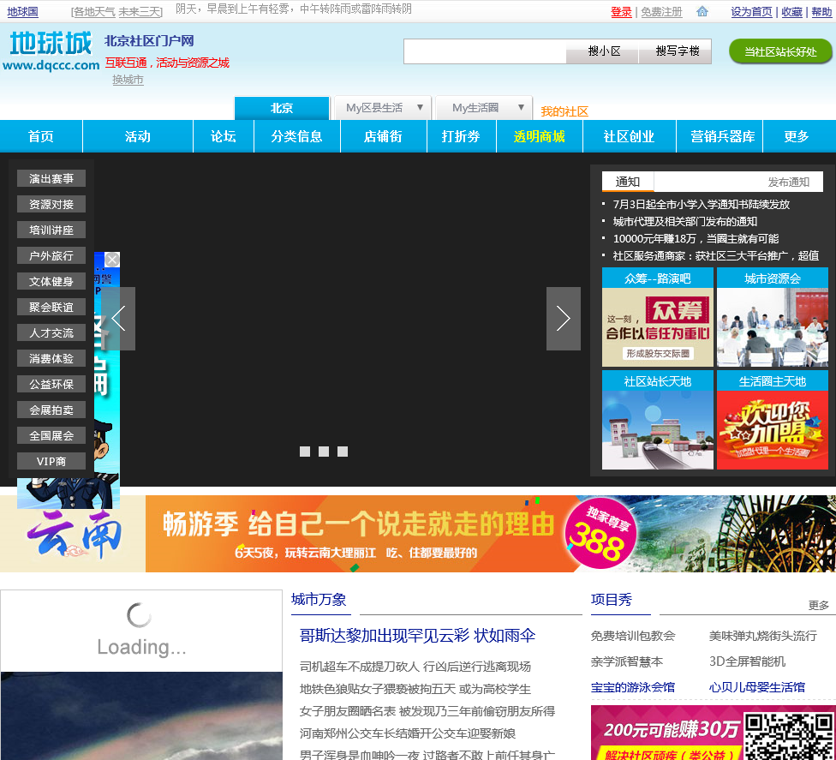
Task: Open 未来三天 forecast link
Action: pyautogui.click(x=139, y=12)
